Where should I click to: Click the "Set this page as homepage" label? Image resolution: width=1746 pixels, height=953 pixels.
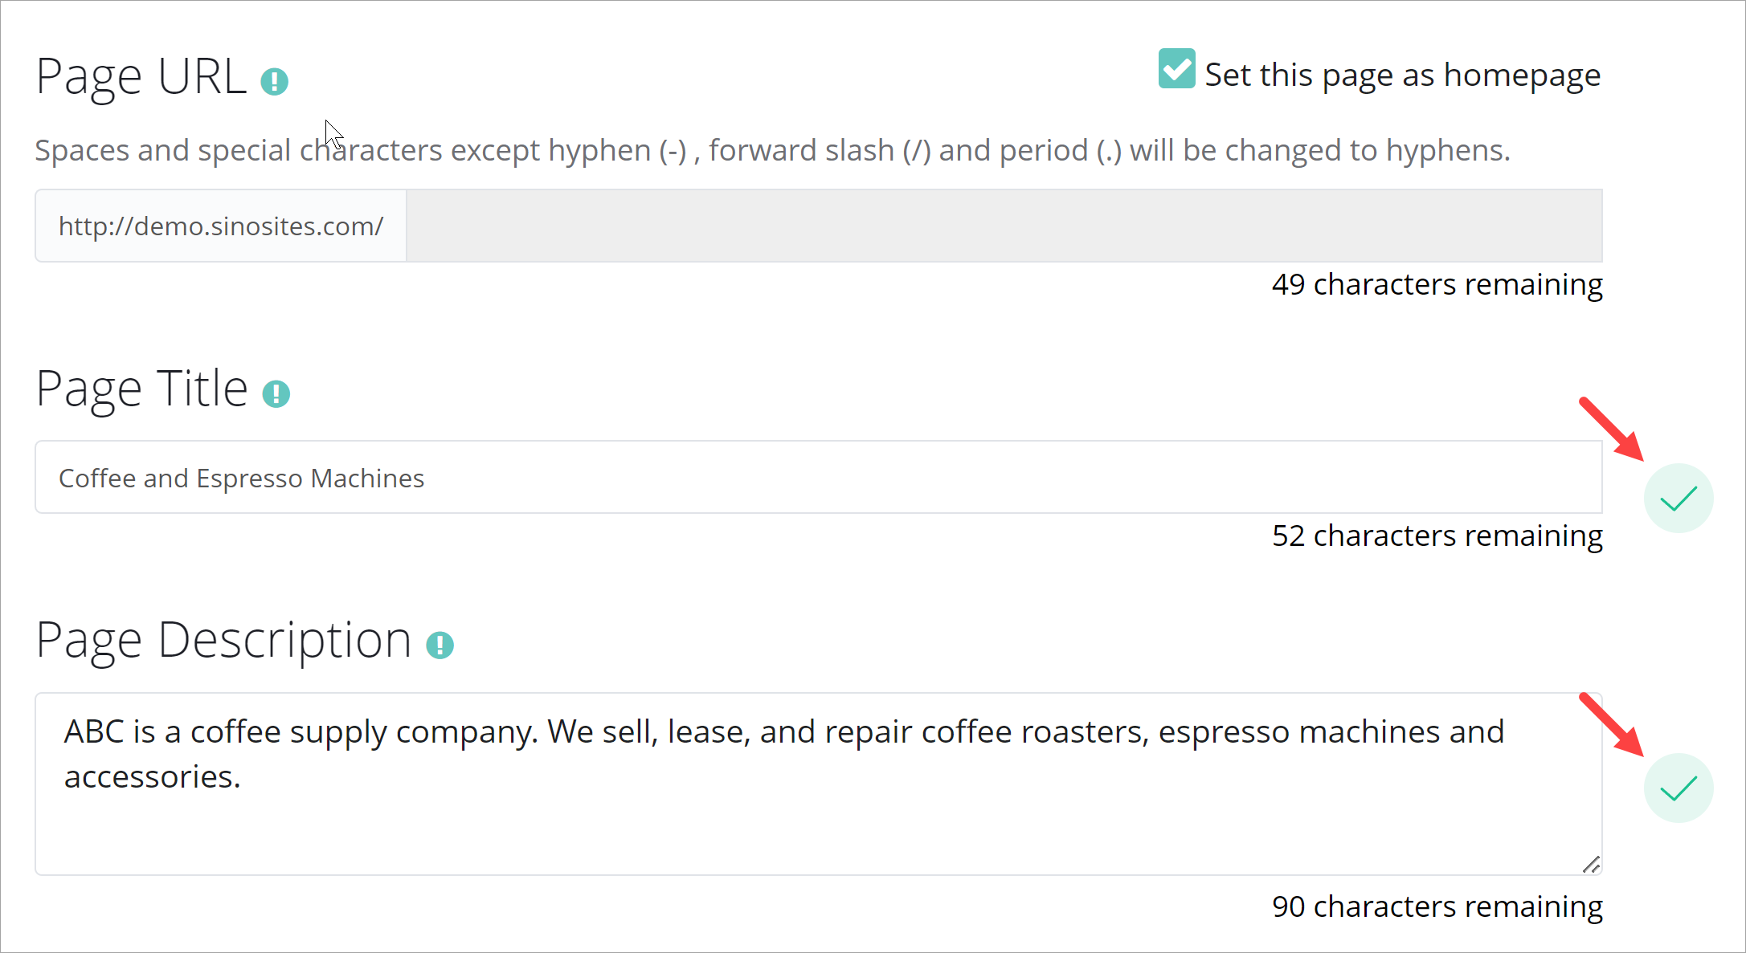point(1402,75)
